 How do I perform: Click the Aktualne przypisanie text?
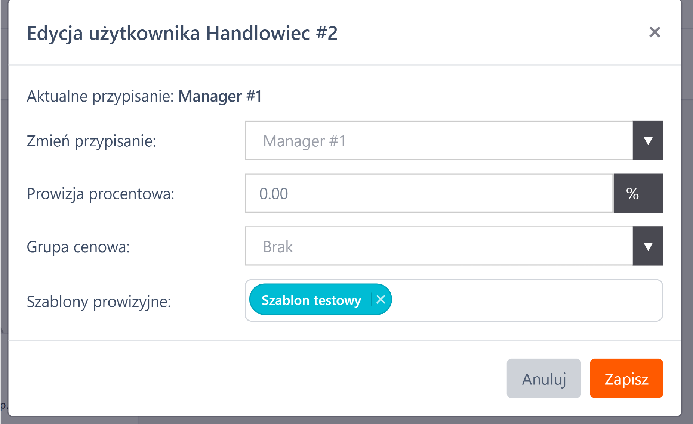pyautogui.click(x=100, y=96)
